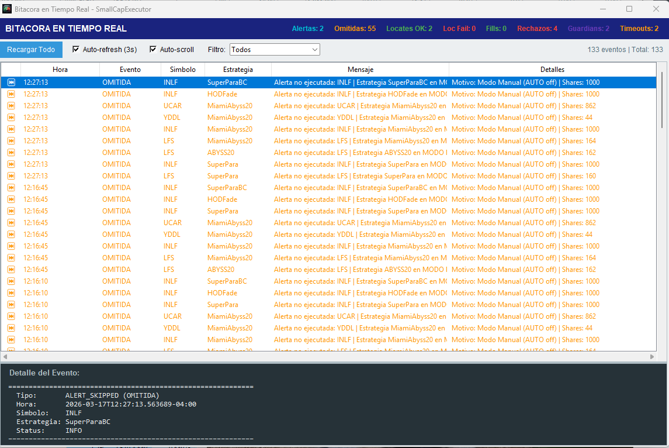This screenshot has height=448, width=669.
Task: Click skip icon of 12:27:13 INLF MiamiAbyss20 row
Action: (11, 129)
